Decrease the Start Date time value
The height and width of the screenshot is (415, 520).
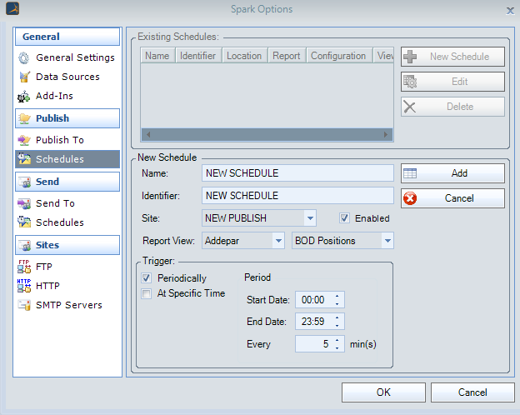coord(337,304)
